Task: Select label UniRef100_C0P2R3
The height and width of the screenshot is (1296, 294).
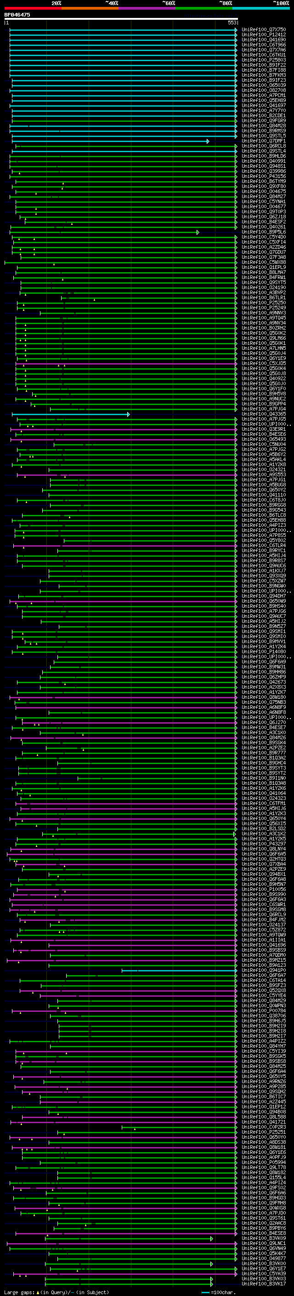Action: point(263,1127)
